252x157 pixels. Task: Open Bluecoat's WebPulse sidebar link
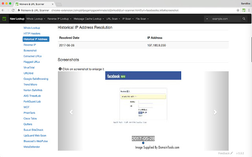36,141
